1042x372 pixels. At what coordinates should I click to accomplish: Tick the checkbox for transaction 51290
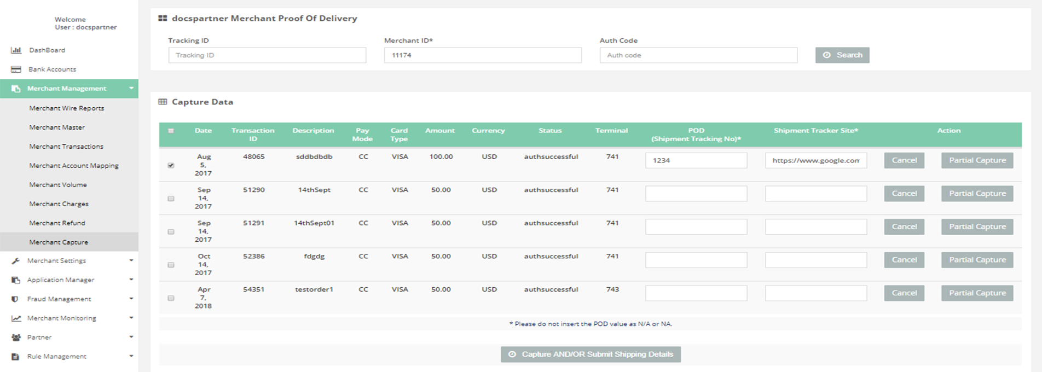171,199
